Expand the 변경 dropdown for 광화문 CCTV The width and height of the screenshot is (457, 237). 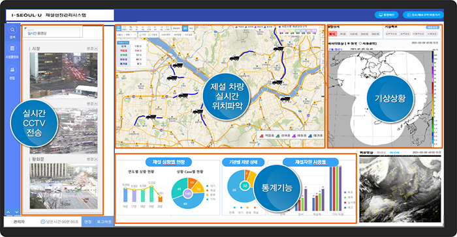click(x=92, y=160)
